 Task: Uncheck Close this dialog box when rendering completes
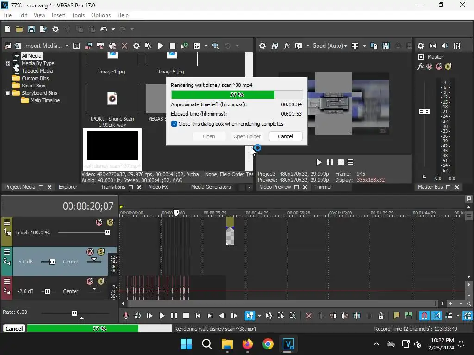174,124
